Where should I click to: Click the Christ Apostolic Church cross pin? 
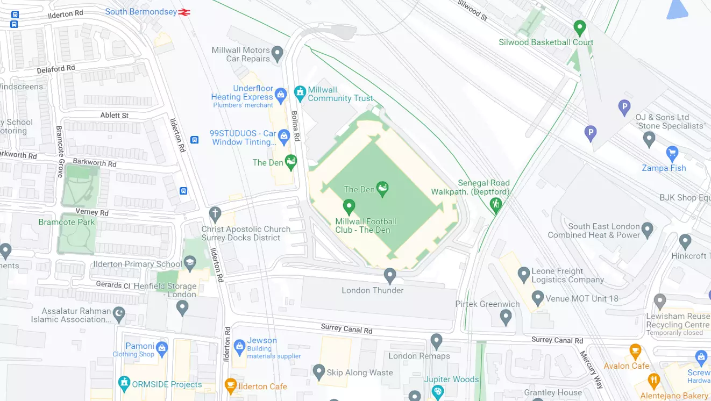(x=215, y=213)
